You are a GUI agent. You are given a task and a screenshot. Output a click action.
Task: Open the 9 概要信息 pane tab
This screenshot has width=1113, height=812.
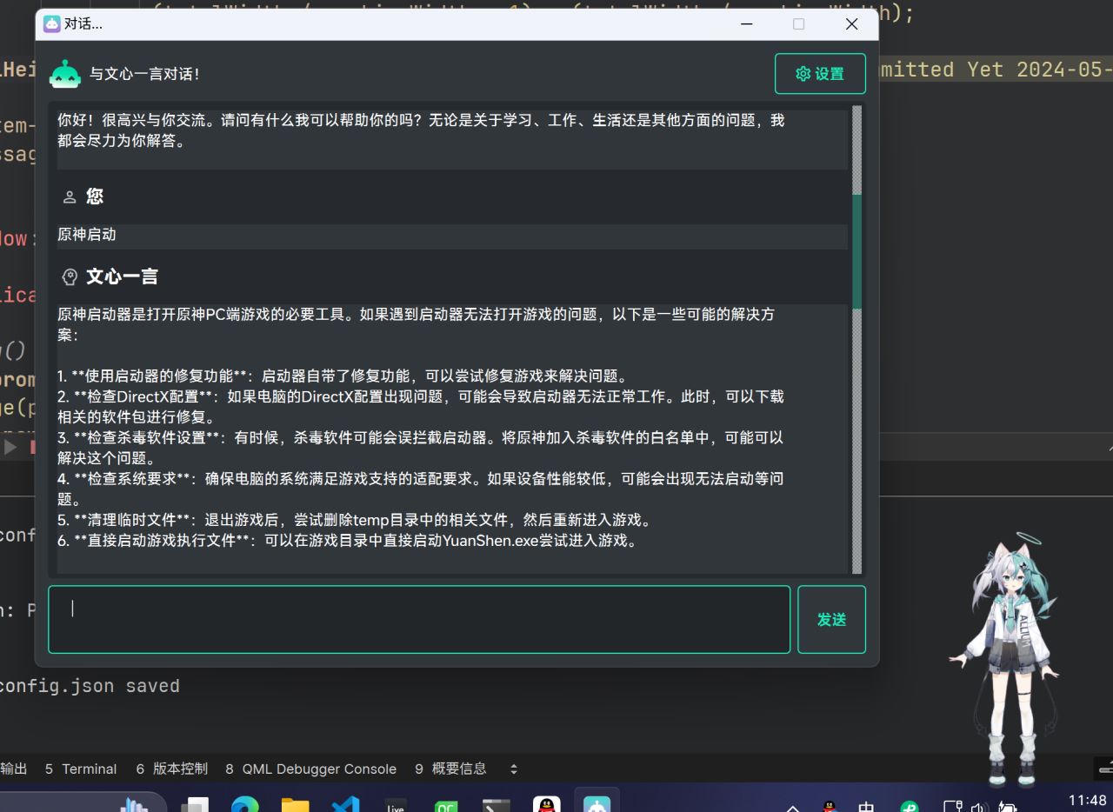click(x=450, y=769)
